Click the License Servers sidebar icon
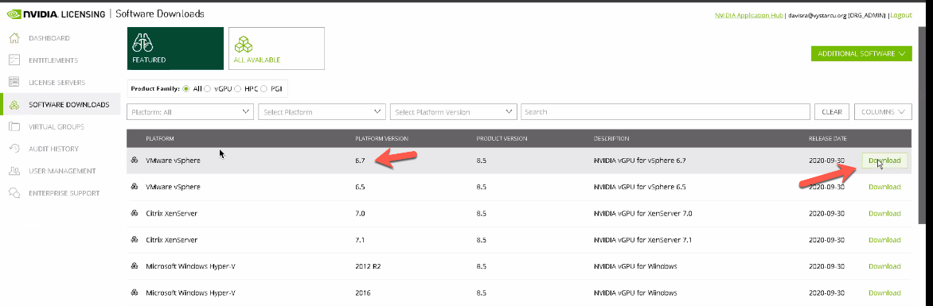 [15, 82]
